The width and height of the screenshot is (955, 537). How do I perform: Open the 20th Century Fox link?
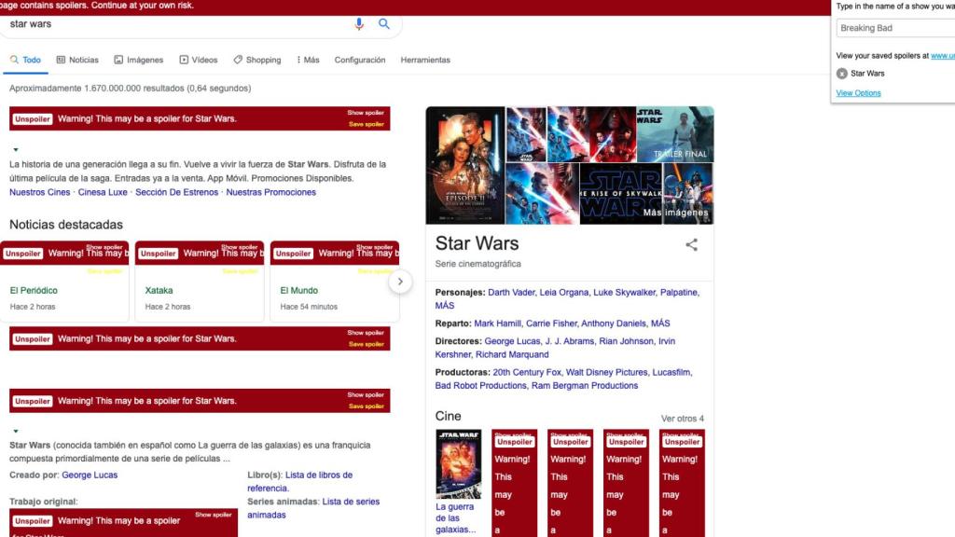[527, 372]
